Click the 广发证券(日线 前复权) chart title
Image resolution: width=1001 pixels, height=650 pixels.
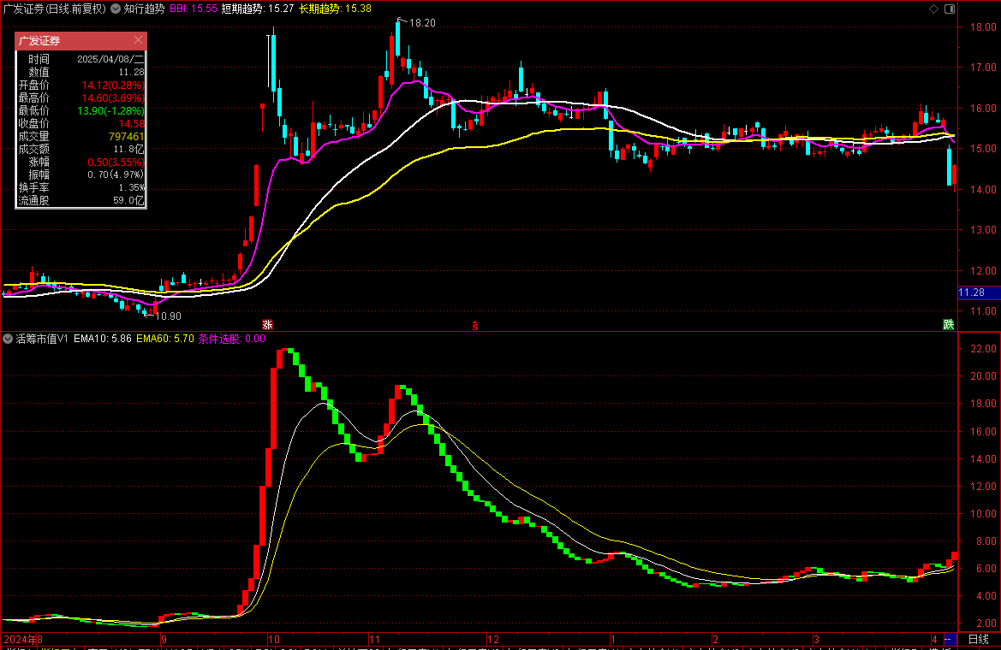tap(55, 9)
